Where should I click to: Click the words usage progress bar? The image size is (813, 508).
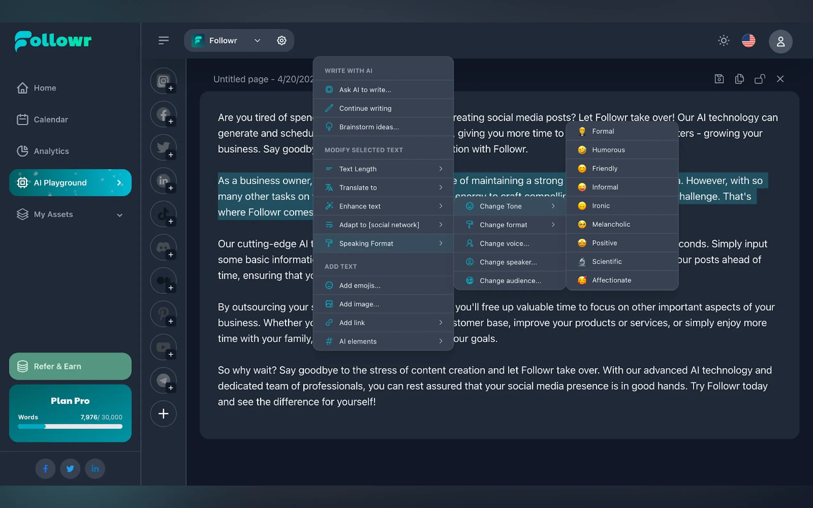pos(70,426)
